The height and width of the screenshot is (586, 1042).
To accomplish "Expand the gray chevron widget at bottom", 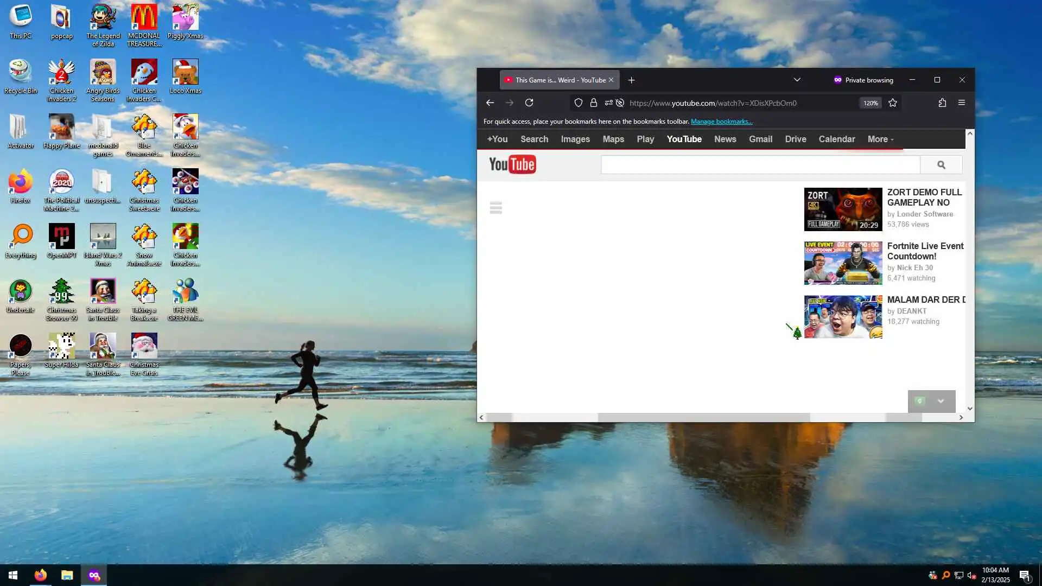I will click(x=941, y=402).
